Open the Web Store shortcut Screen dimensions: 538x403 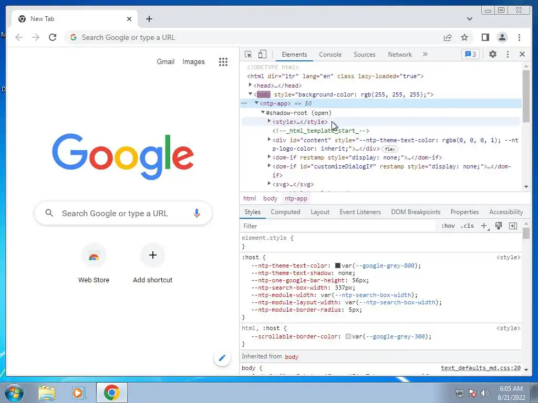tap(94, 263)
